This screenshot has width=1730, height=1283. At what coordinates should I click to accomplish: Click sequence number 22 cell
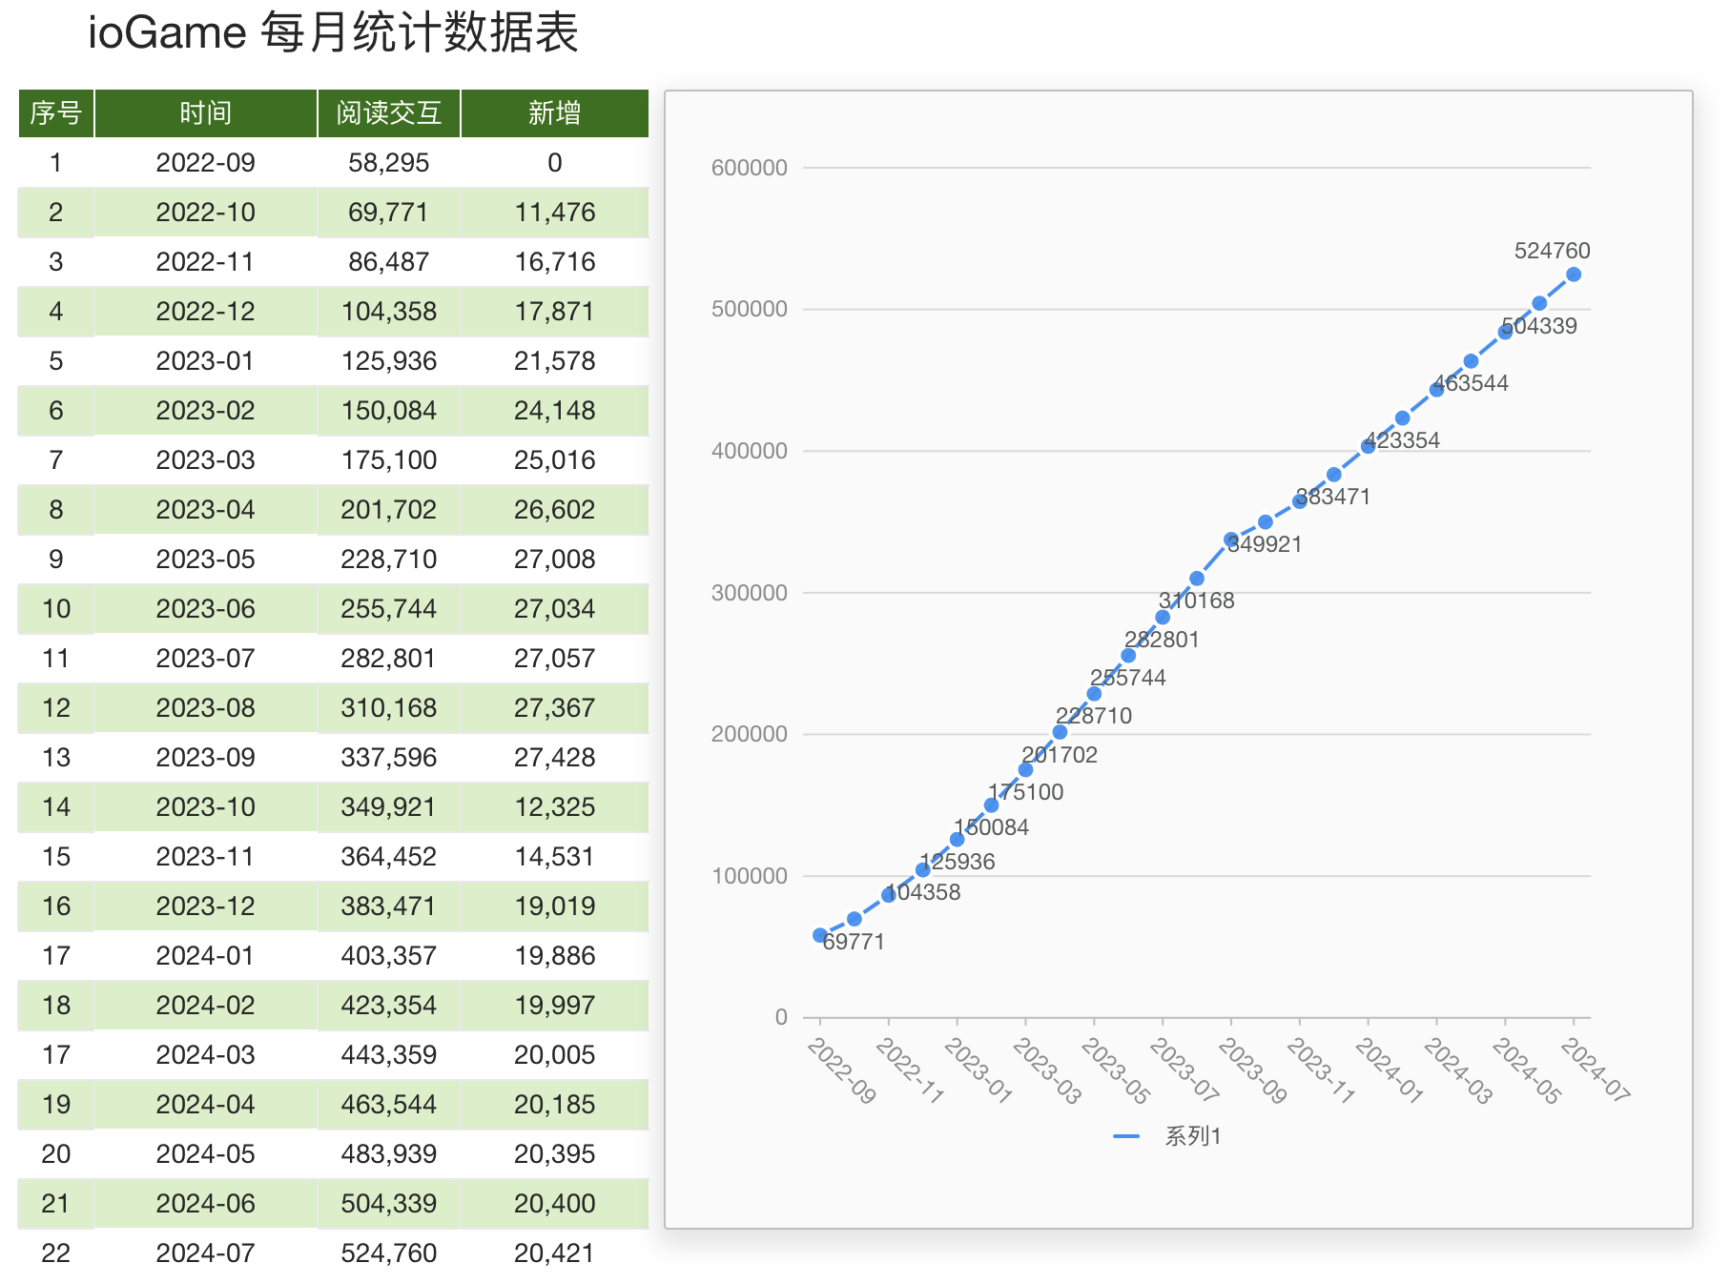(x=56, y=1253)
